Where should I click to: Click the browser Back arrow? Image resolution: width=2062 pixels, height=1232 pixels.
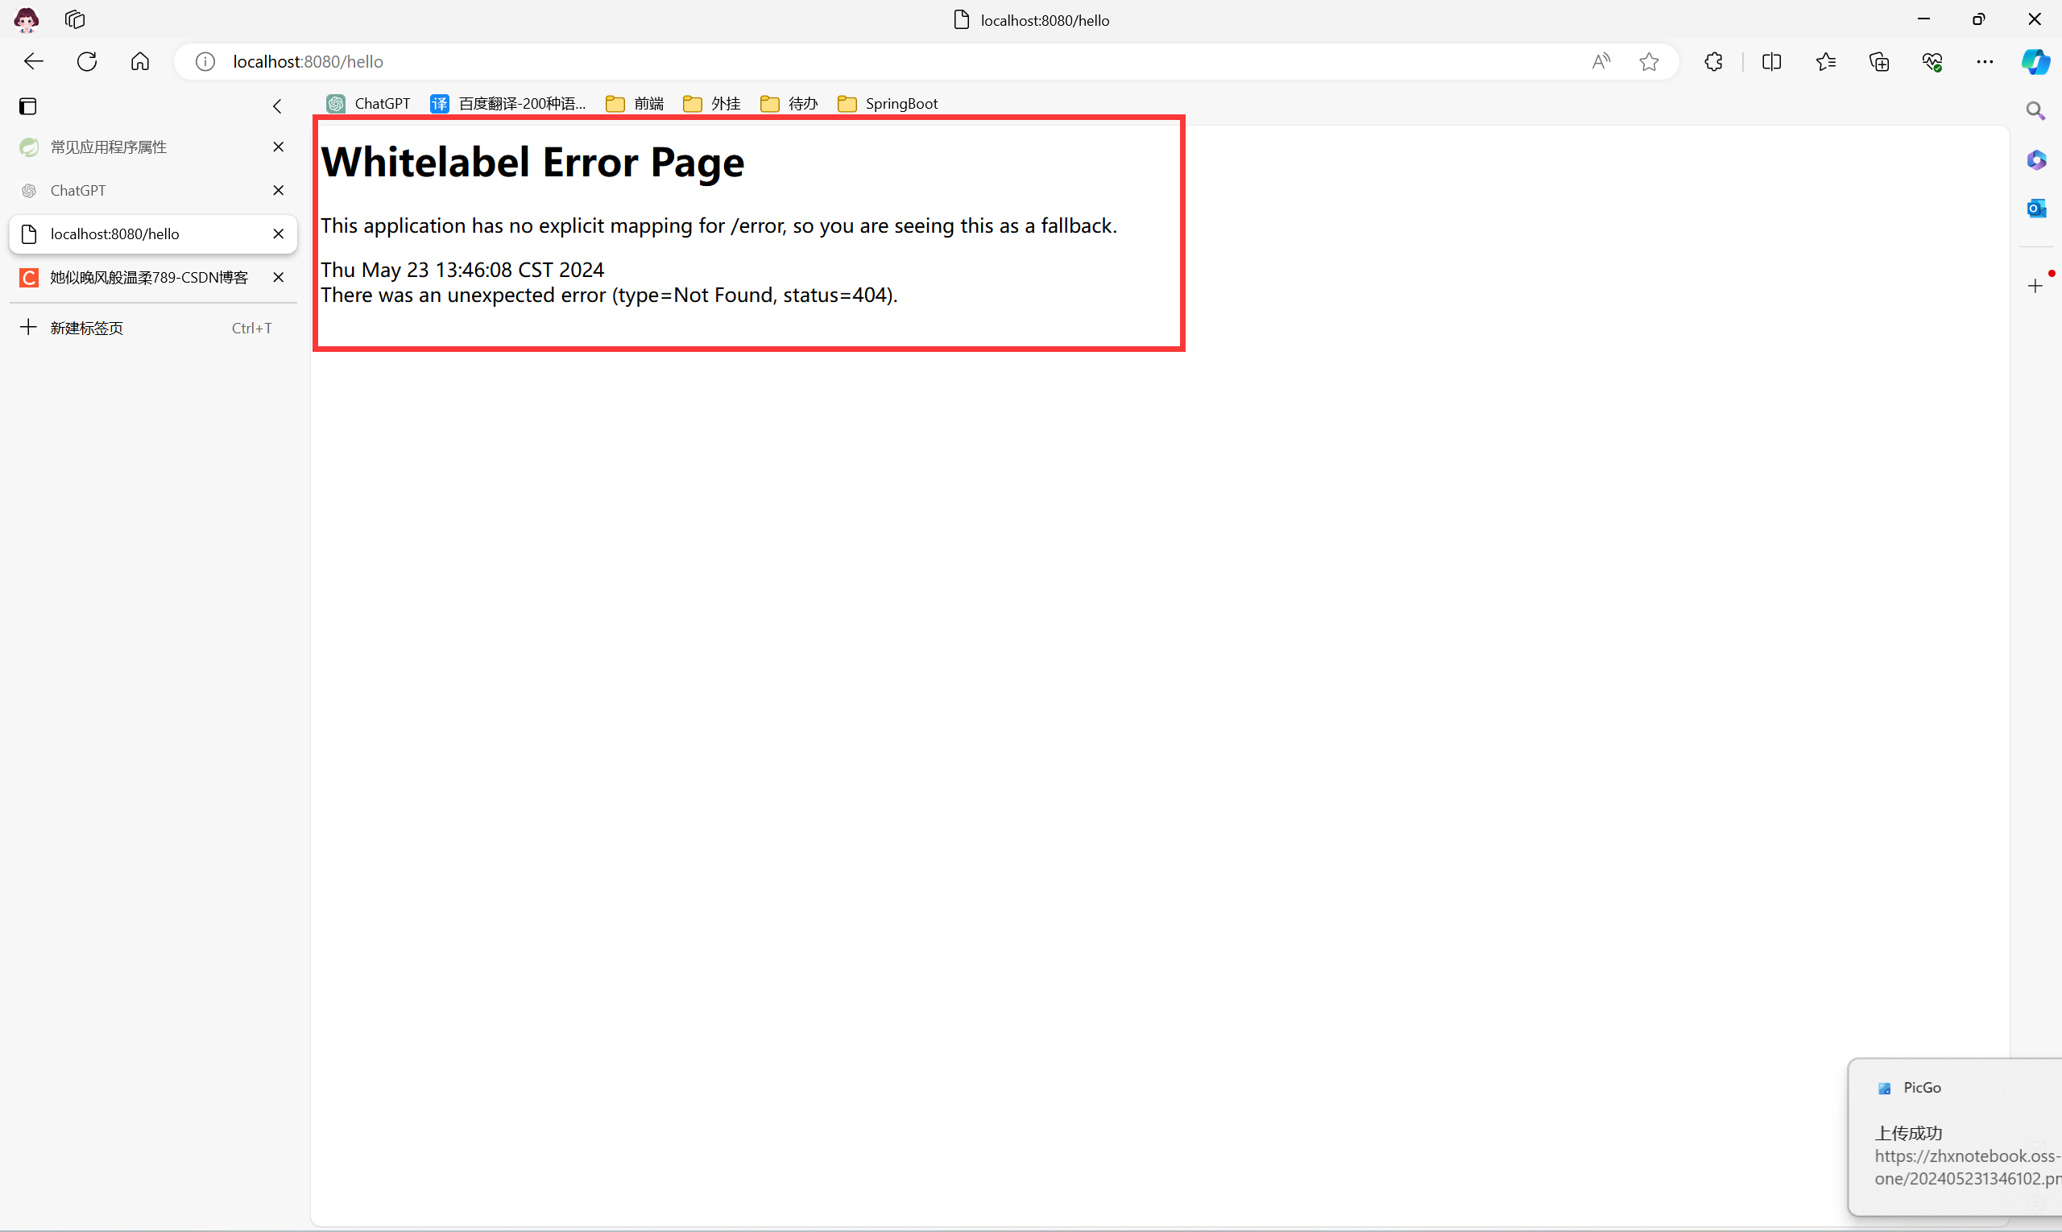pyautogui.click(x=33, y=61)
